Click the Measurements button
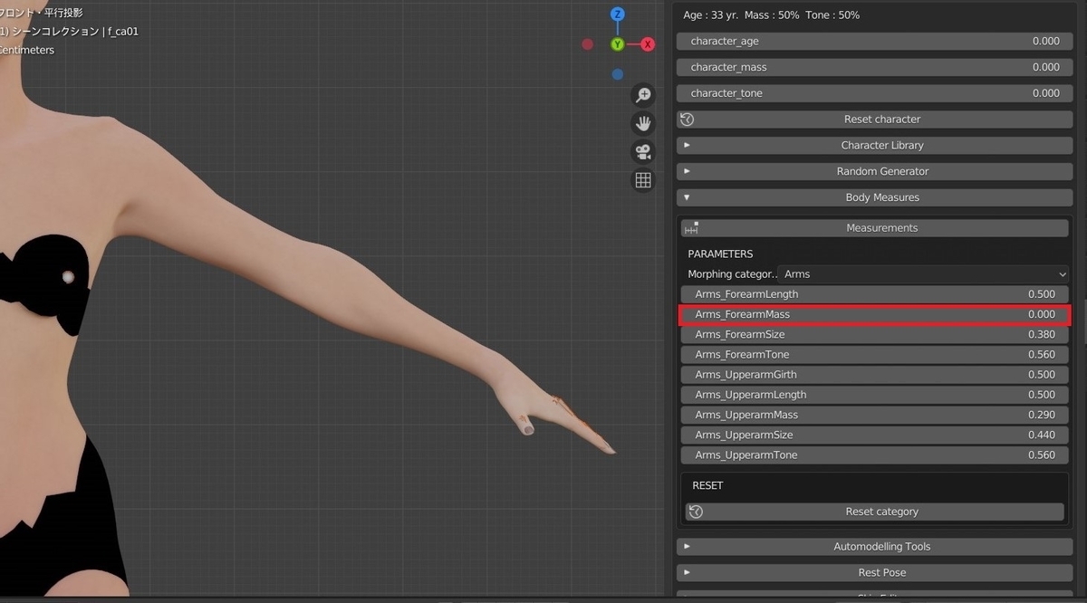Image resolution: width=1087 pixels, height=603 pixels. tap(875, 228)
